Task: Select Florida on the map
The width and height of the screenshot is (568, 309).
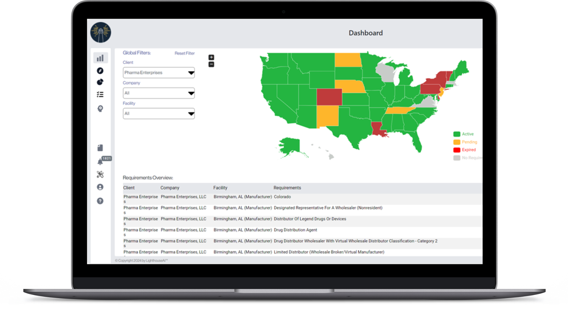Action: pos(417,141)
